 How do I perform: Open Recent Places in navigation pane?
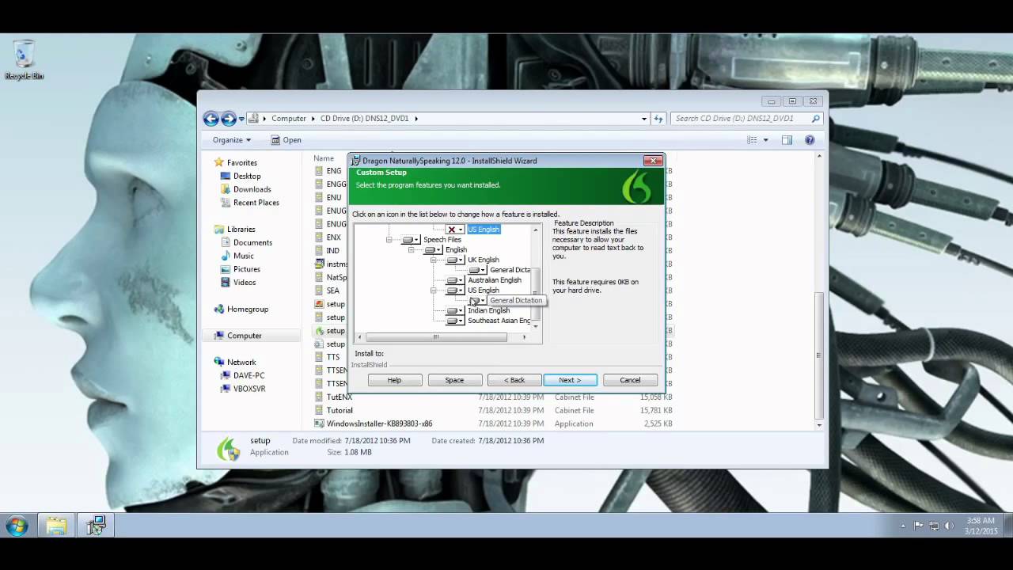(256, 203)
